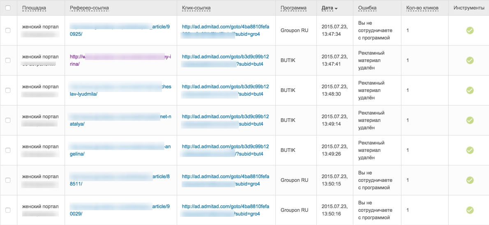Image resolution: width=489 pixels, height=225 pixels.
Task: Check the row dated 13:47:34 checkbox
Action: 8,30
